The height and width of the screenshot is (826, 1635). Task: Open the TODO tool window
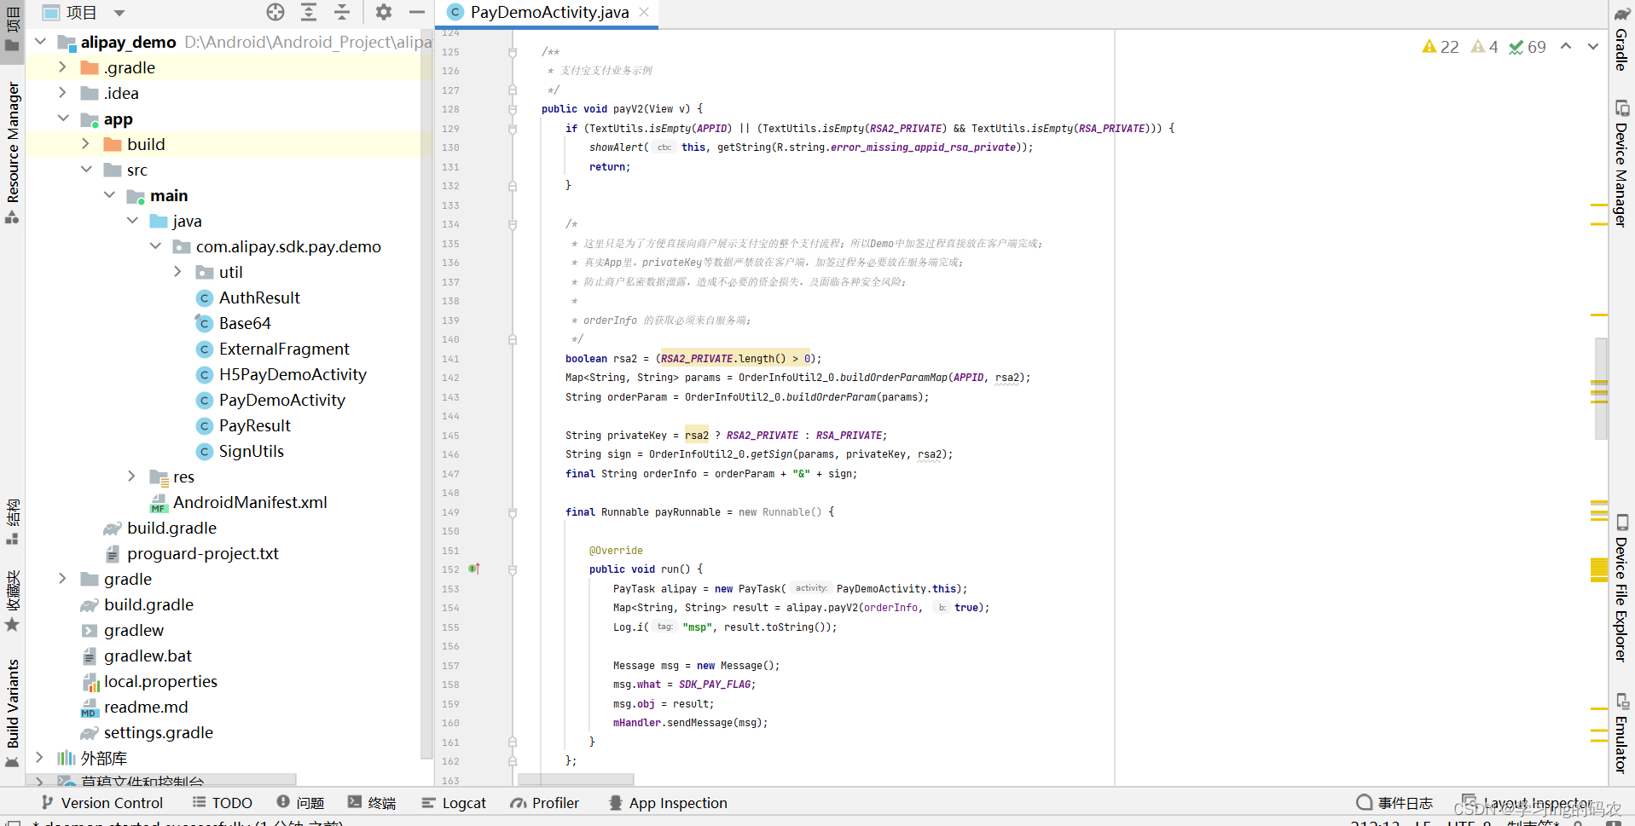[223, 802]
